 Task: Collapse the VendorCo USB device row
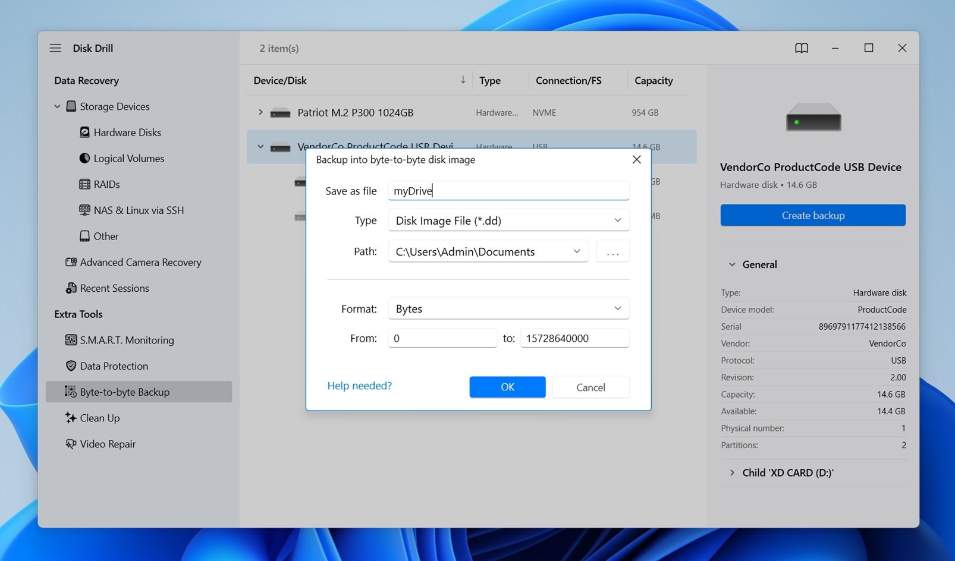click(x=260, y=147)
